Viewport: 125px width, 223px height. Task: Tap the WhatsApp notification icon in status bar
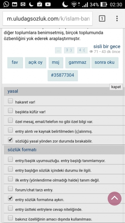point(6,4)
